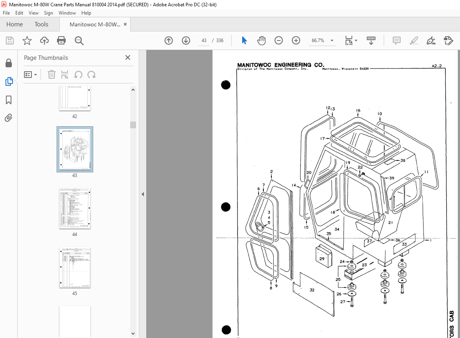Add a comment sticky note
460x338 pixels.
point(397,41)
